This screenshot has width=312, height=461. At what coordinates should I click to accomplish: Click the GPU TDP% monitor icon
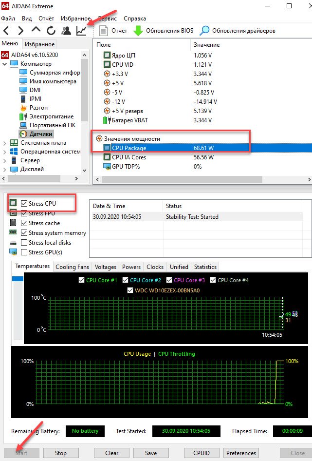[x=107, y=167]
